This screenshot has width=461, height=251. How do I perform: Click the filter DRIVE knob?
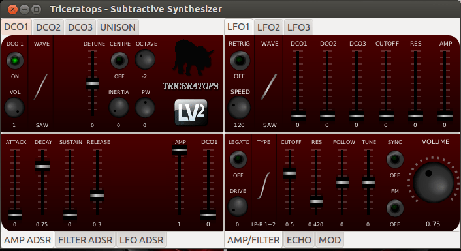(x=238, y=207)
